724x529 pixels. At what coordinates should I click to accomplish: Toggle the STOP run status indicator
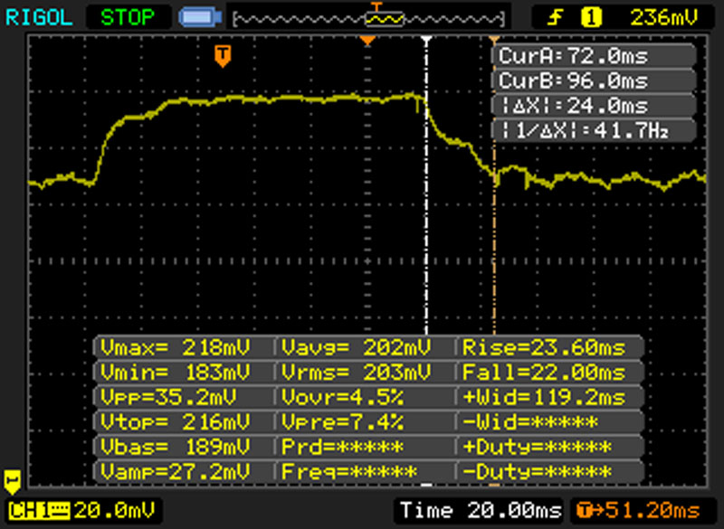127,16
